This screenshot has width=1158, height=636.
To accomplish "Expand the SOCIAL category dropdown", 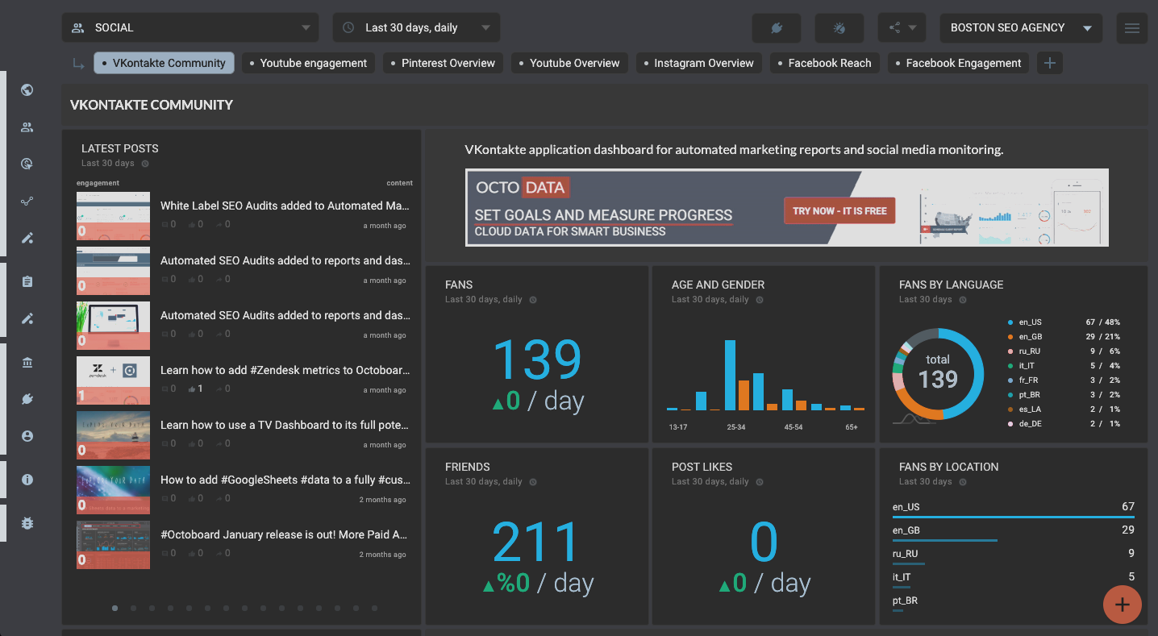I will [x=190, y=27].
